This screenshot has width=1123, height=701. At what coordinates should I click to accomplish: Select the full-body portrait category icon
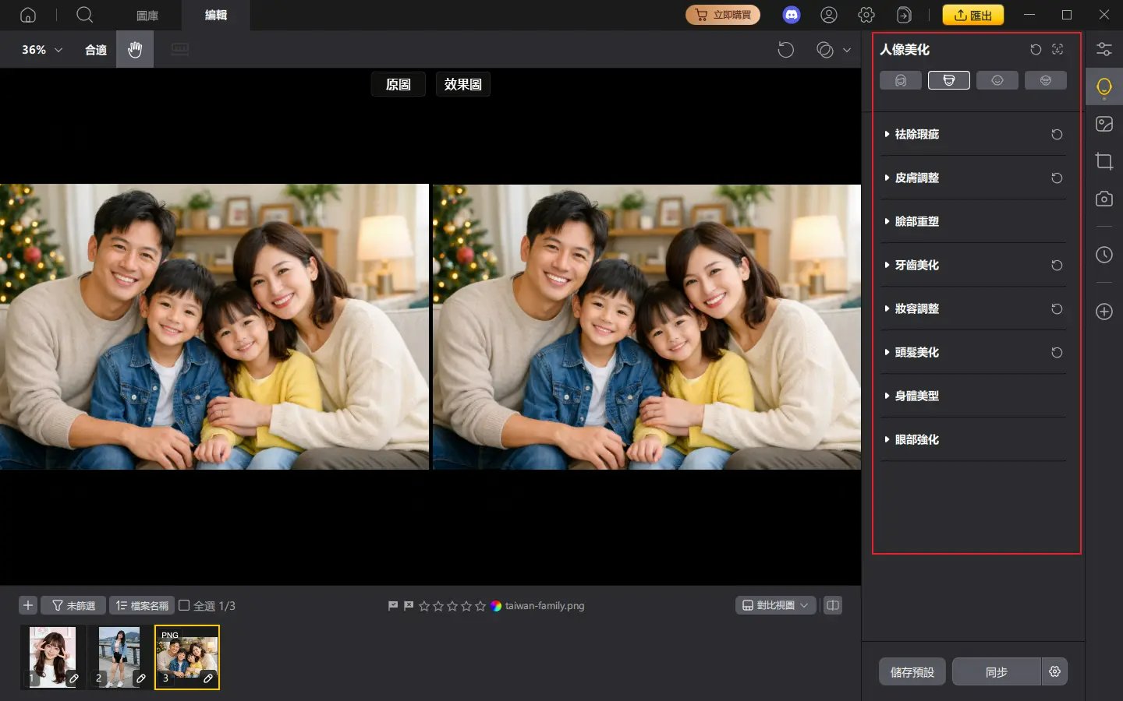pos(1046,80)
